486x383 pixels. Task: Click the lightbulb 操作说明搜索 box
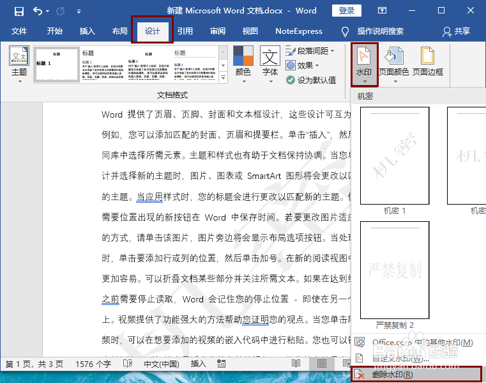pos(372,31)
